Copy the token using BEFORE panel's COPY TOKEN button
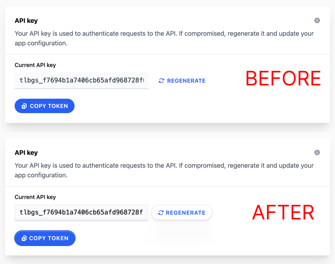Viewport: 335px width, 264px height. tap(44, 106)
